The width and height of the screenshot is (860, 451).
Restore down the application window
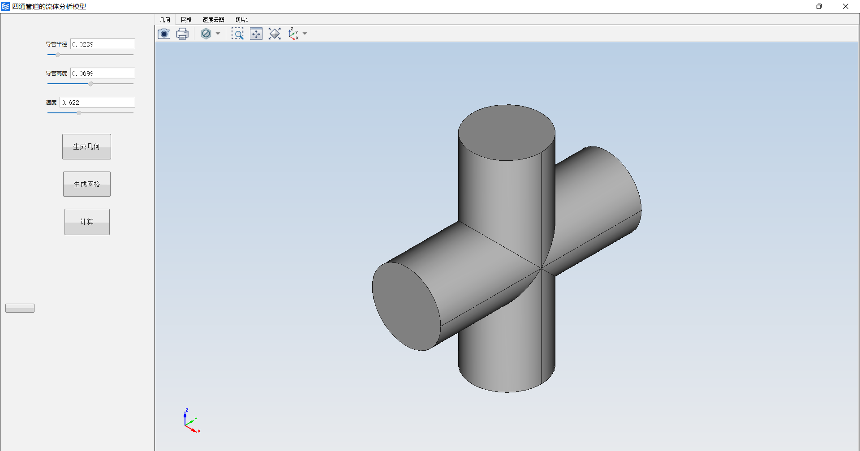(x=819, y=6)
